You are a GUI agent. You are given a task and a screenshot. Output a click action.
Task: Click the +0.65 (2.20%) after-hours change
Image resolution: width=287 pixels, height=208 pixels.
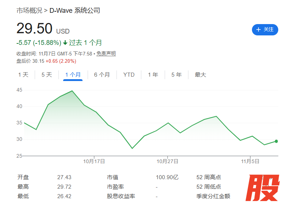pyautogui.click(x=61, y=61)
